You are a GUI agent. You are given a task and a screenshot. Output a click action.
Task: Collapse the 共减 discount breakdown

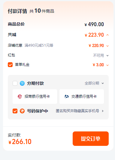point(107,35)
